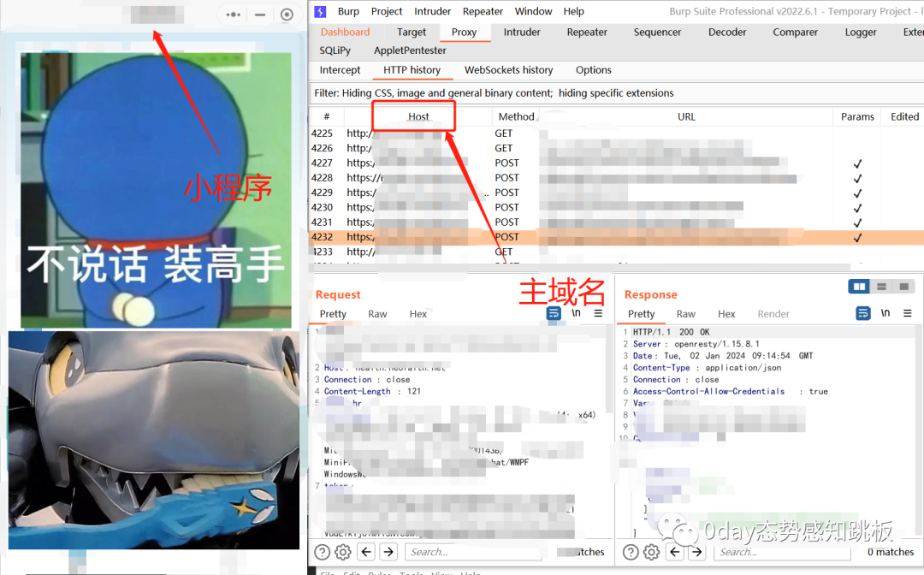
Task: Go to previous search match in Request panel
Action: [x=366, y=552]
